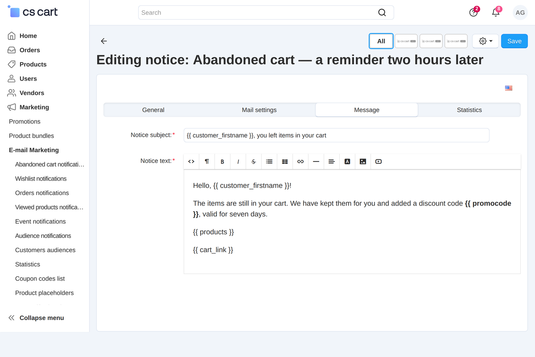Viewport: 535px width, 357px height.
Task: Open the help question-mark icon
Action: (473, 12)
